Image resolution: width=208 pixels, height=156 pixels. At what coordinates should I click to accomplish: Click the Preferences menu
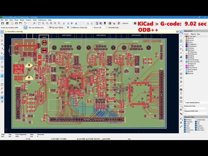click(42, 20)
